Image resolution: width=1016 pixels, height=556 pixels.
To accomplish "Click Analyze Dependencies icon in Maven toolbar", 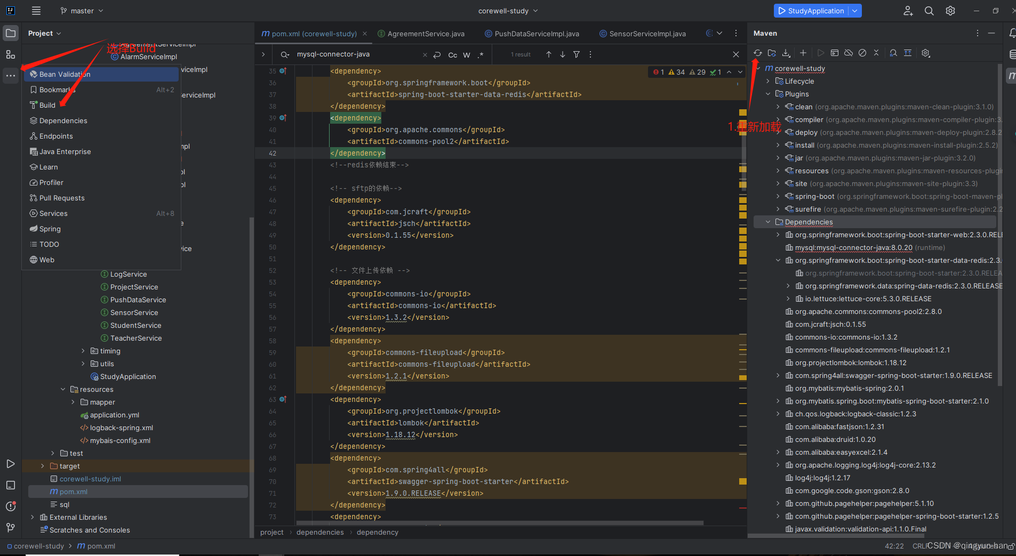I will [893, 53].
